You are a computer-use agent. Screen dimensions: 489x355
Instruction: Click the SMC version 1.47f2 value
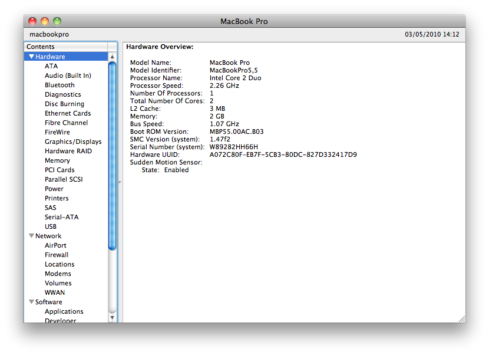[220, 139]
